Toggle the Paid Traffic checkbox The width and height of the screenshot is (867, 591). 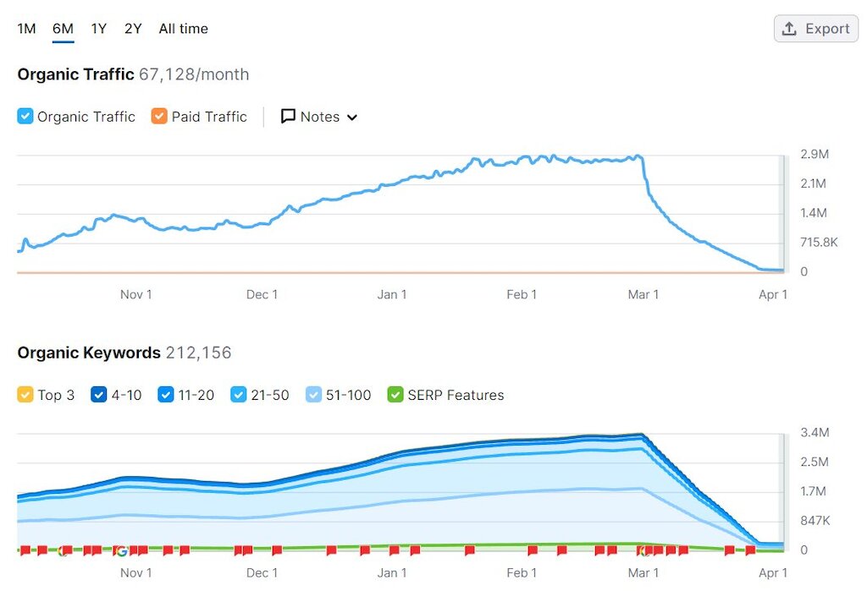[x=159, y=117]
